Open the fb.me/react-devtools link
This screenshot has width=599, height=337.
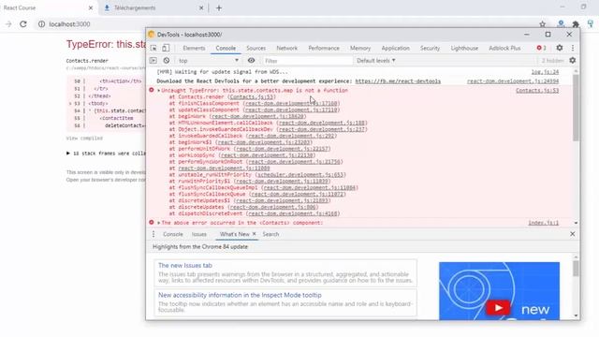pos(398,81)
